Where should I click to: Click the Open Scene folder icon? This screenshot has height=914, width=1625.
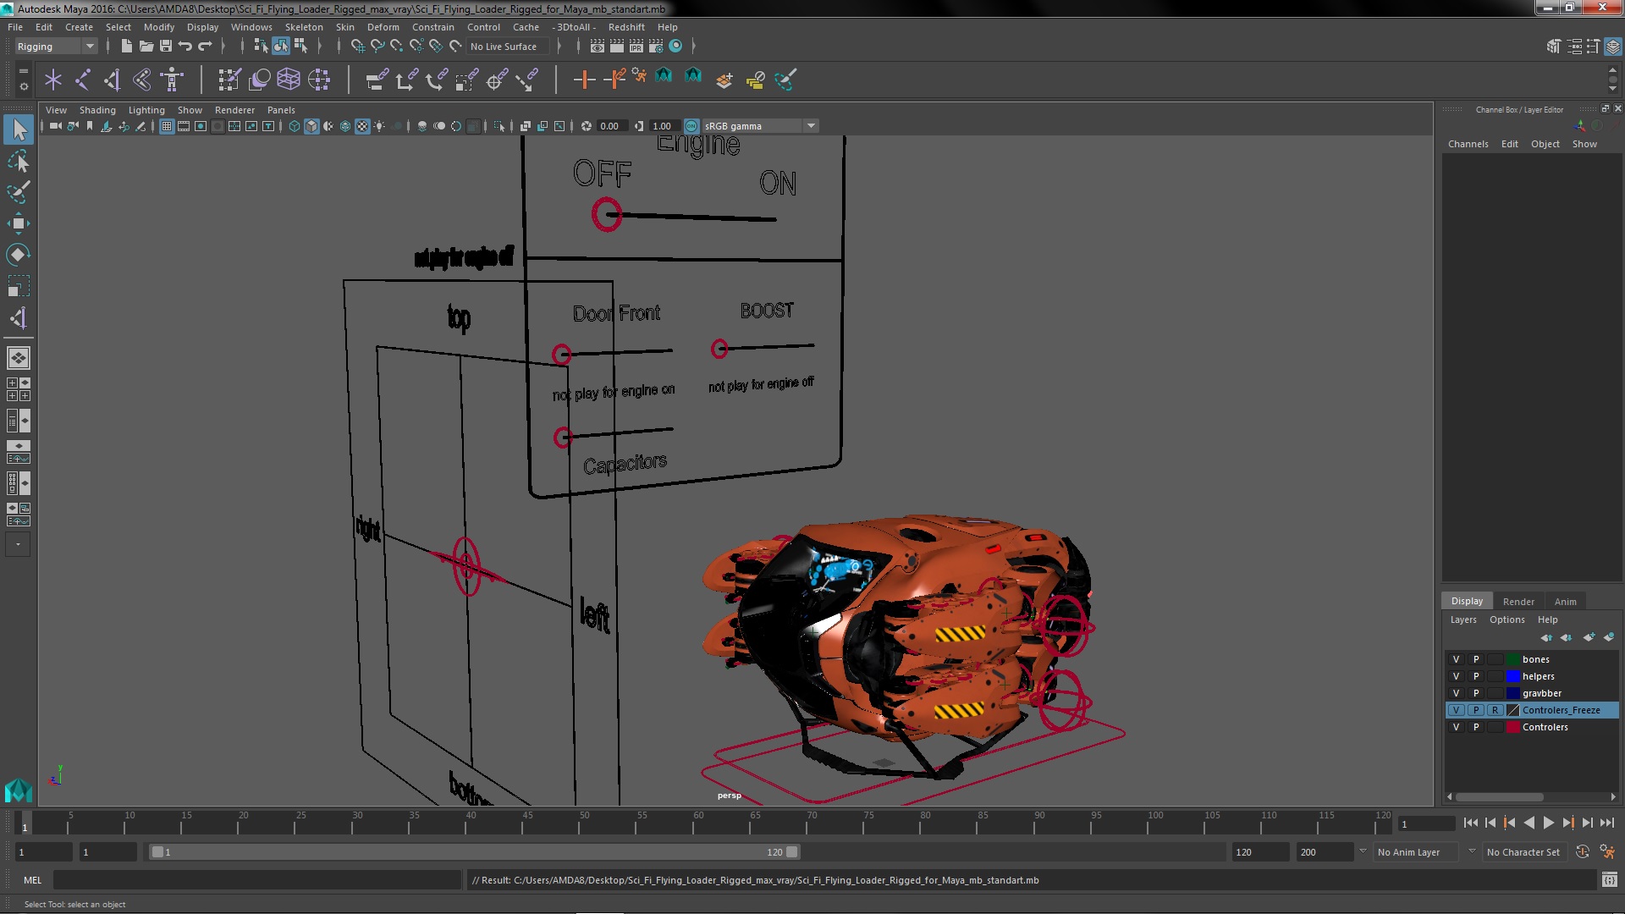tap(146, 47)
